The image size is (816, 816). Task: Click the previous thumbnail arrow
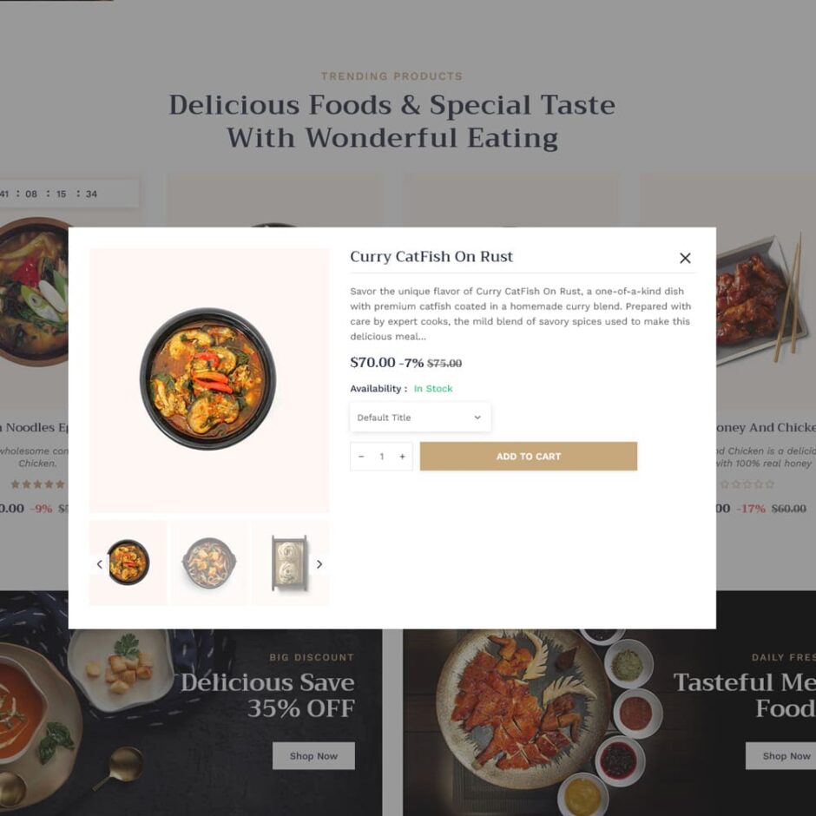click(x=100, y=564)
